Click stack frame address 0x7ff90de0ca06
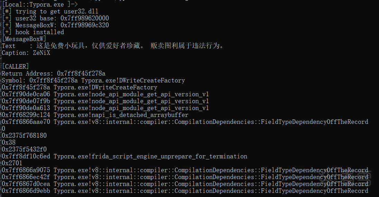This screenshot has width=379, height=197. (x=26, y=94)
